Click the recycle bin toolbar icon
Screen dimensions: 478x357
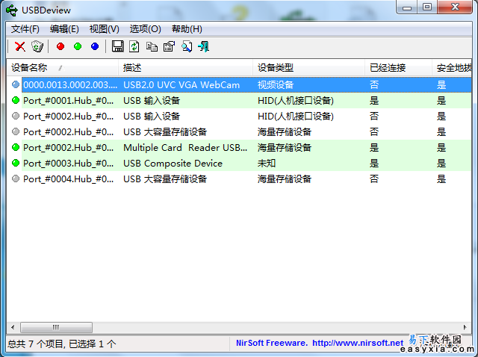37,46
